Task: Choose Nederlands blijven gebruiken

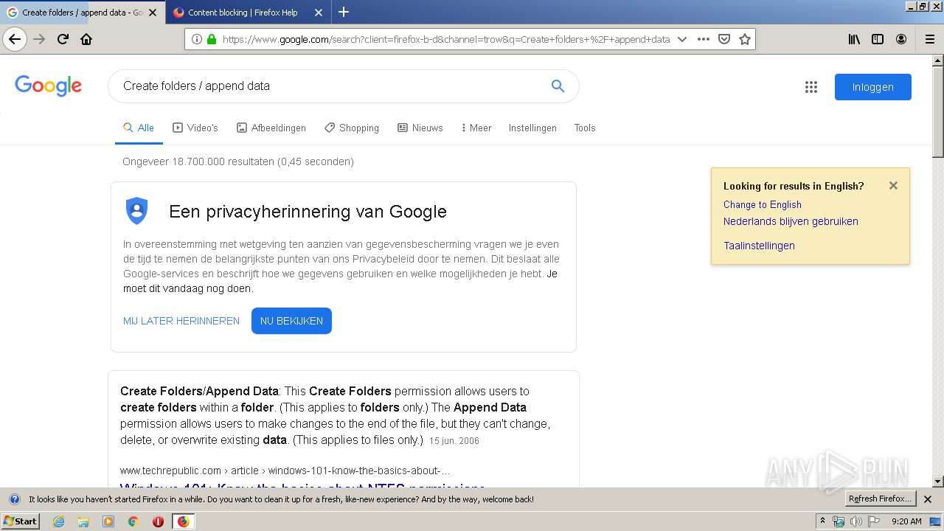Action: point(791,221)
